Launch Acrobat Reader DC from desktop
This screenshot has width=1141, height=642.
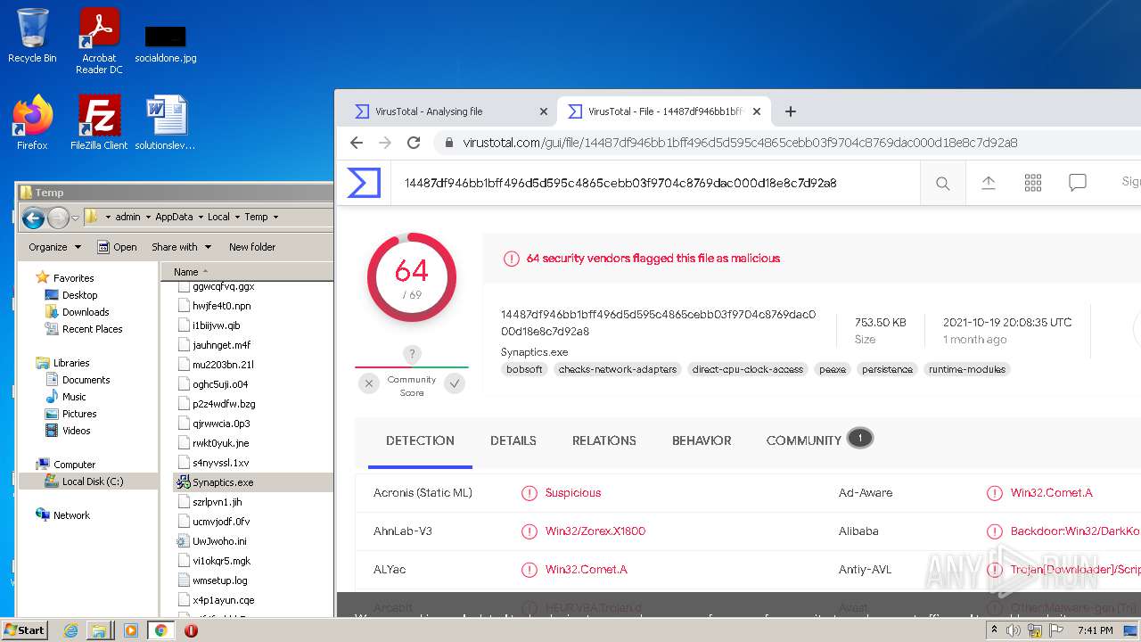[99, 41]
